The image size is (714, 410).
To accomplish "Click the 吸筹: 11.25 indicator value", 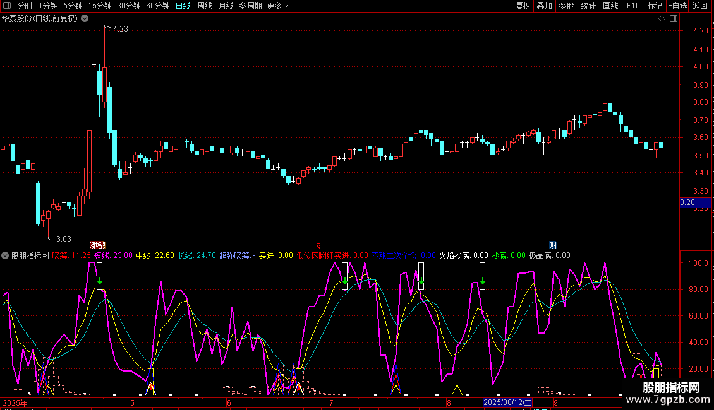I will pyautogui.click(x=71, y=255).
